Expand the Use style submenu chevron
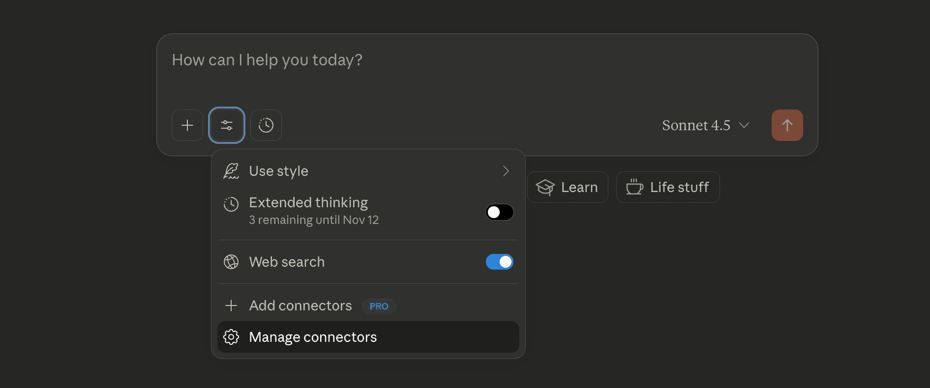 click(x=506, y=171)
